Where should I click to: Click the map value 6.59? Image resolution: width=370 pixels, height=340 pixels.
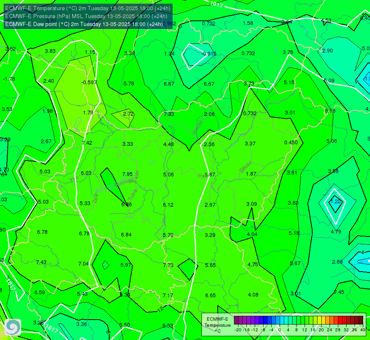tap(40, 292)
